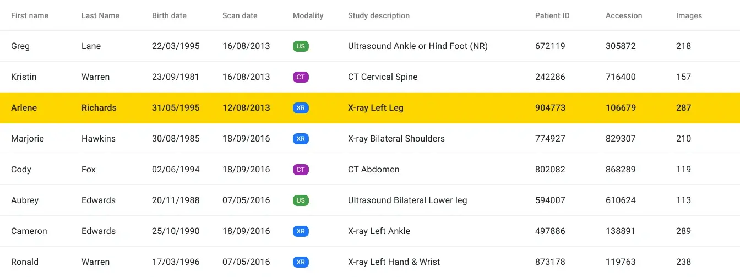Click the XR badge in Ronald Warren's row

click(301, 262)
